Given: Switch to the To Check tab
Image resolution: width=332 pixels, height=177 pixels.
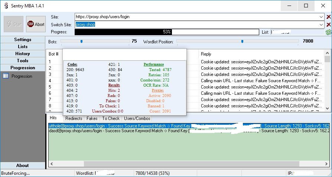Looking at the screenshot, I should click(111, 118).
